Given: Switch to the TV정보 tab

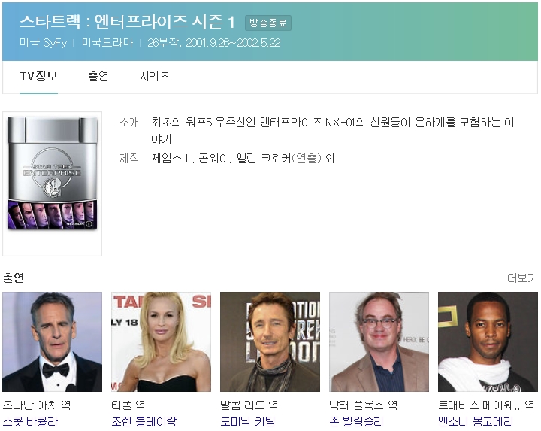Looking at the screenshot, I should [x=38, y=77].
